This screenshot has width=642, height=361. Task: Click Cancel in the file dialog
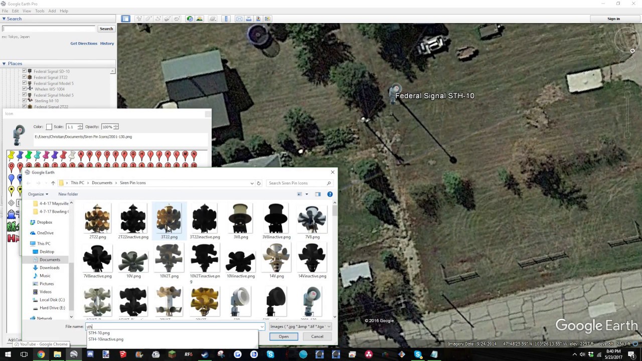[x=317, y=336]
